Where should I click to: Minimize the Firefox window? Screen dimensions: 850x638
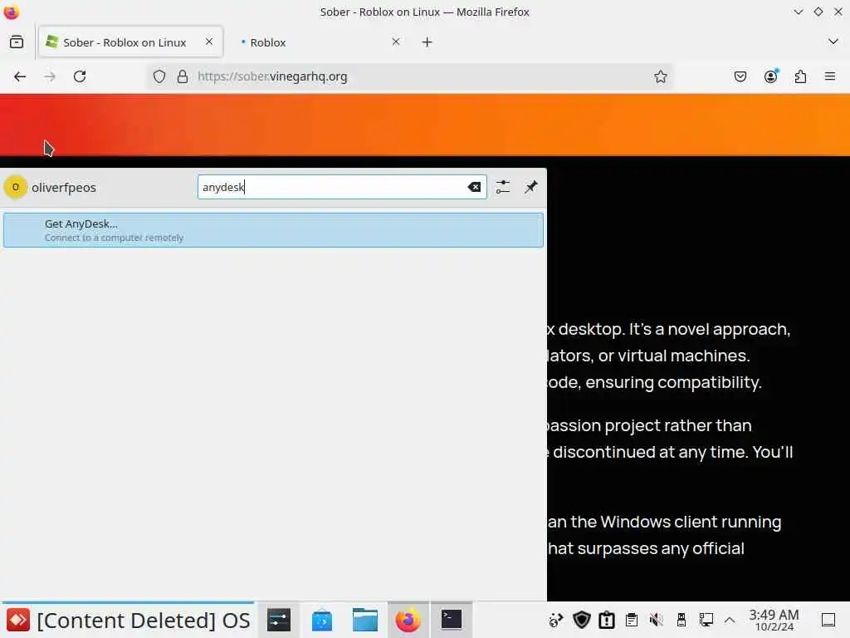point(798,12)
